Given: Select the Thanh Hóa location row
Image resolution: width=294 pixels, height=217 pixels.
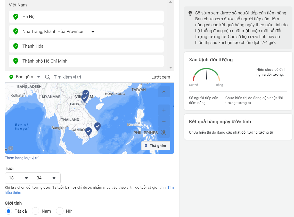Looking at the screenshot, I should 86,46.
